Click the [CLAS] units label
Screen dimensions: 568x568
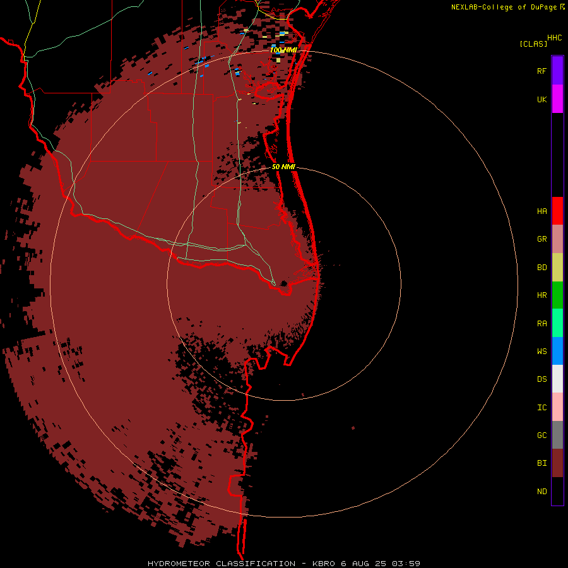click(533, 44)
